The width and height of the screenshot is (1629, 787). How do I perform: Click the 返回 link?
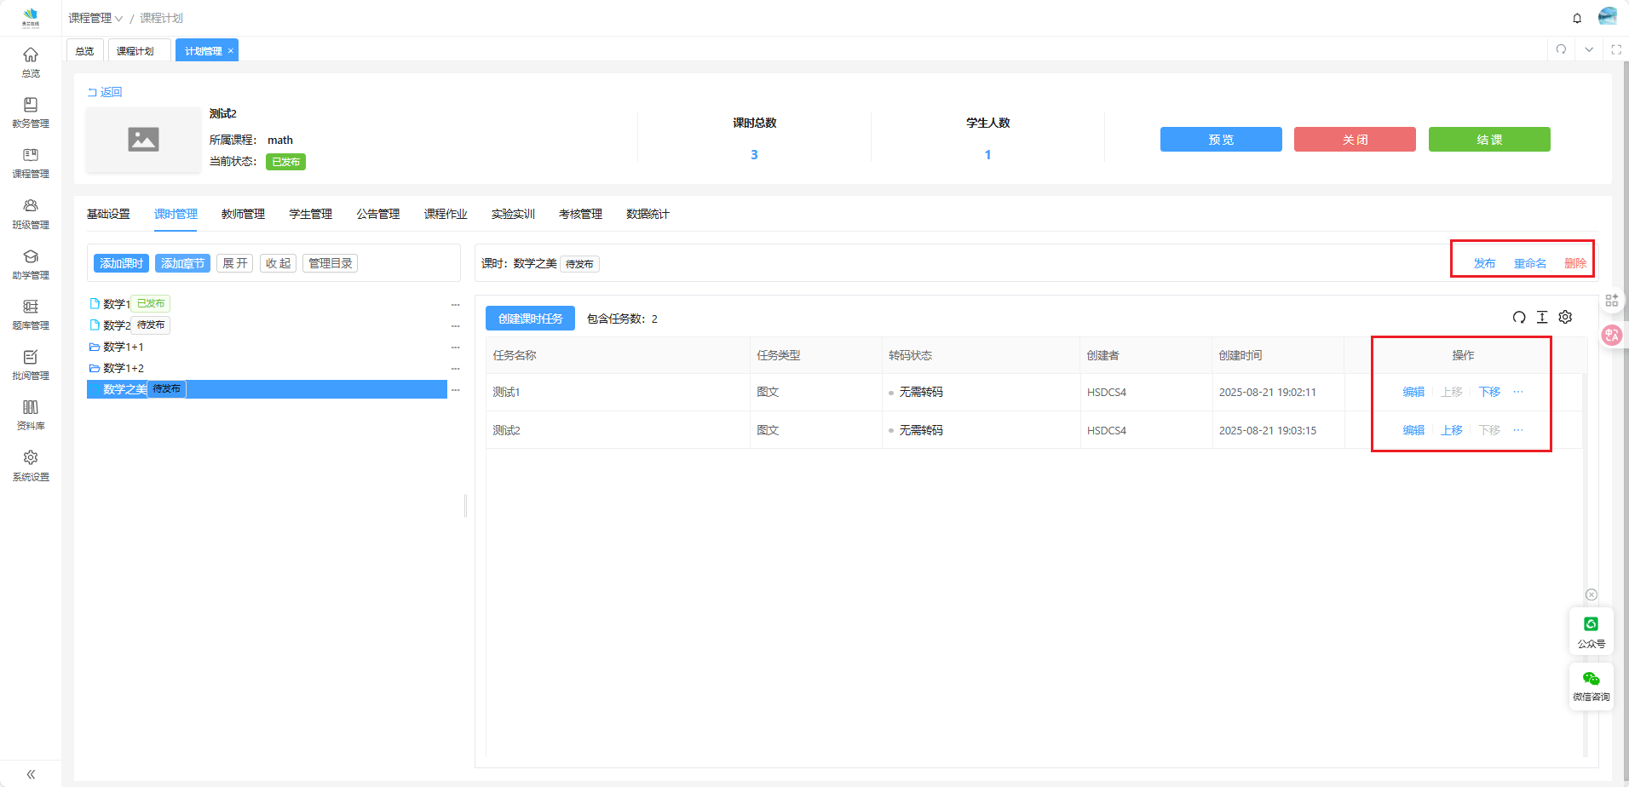(106, 92)
